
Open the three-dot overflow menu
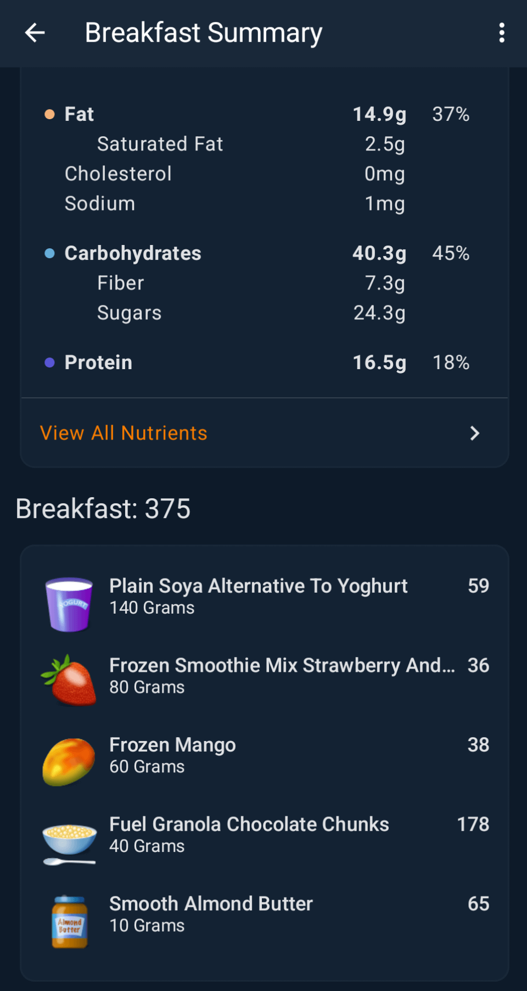click(502, 33)
